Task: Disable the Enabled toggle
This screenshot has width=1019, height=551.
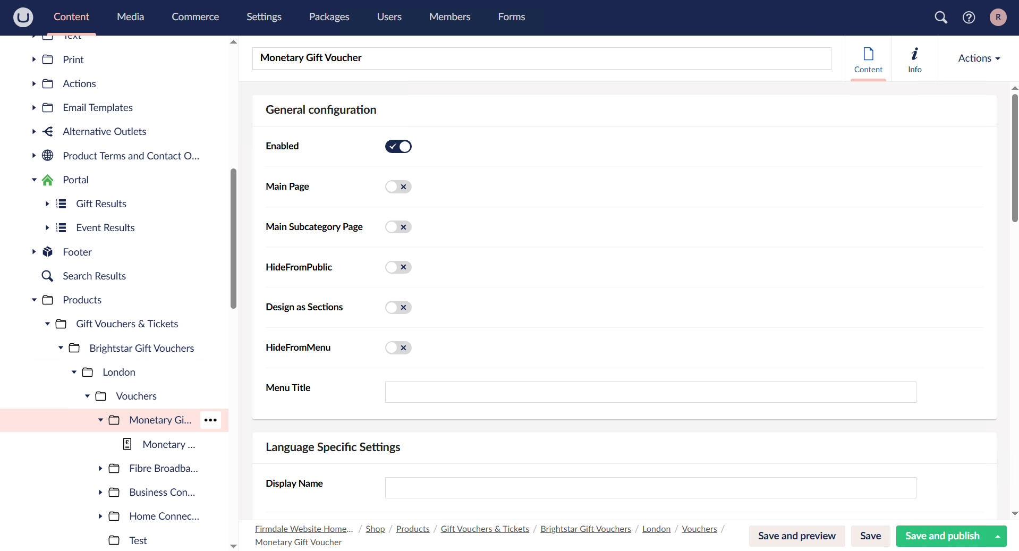Action: point(398,146)
